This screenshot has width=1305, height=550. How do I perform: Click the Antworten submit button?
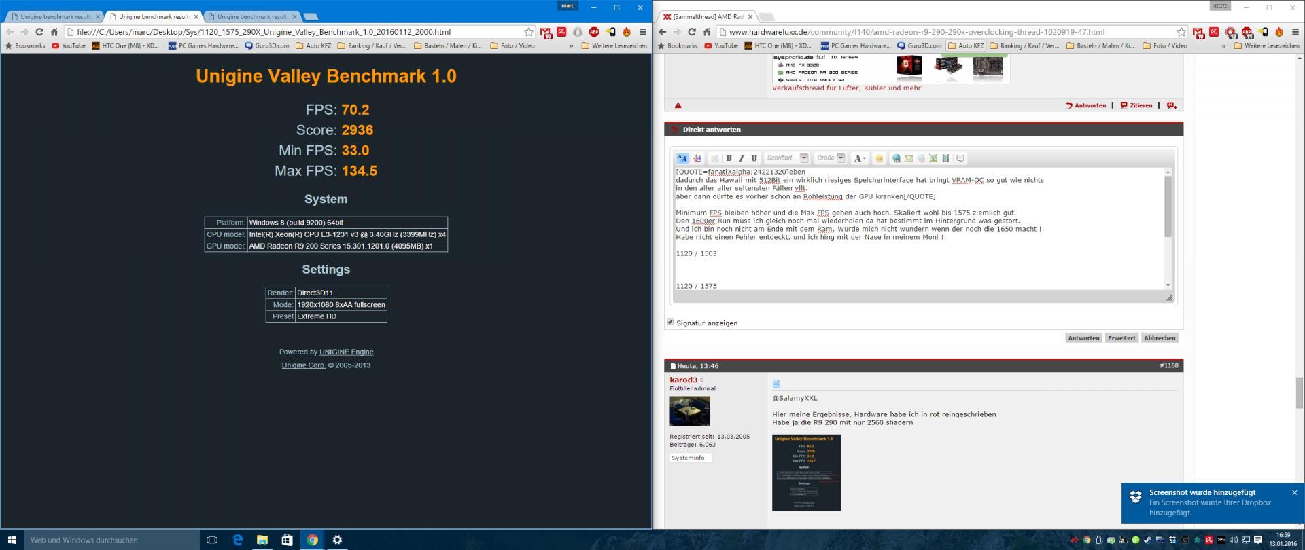1083,337
